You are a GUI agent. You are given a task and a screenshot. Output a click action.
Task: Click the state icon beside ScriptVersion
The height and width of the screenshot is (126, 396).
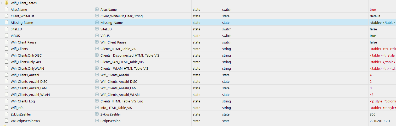click(x=97, y=121)
